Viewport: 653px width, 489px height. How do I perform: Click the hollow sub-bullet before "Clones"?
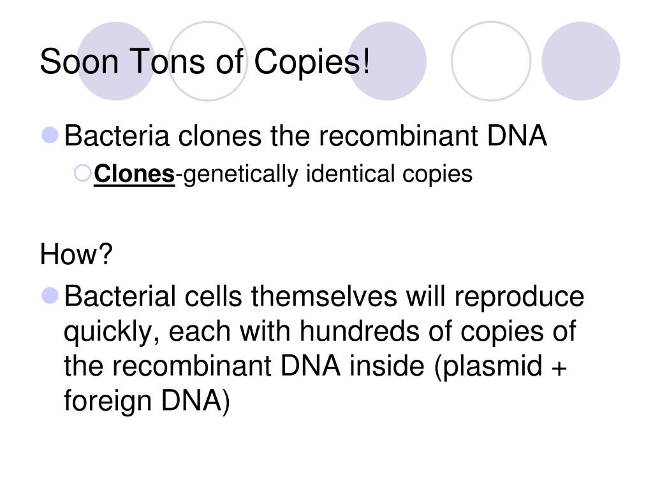point(82,173)
